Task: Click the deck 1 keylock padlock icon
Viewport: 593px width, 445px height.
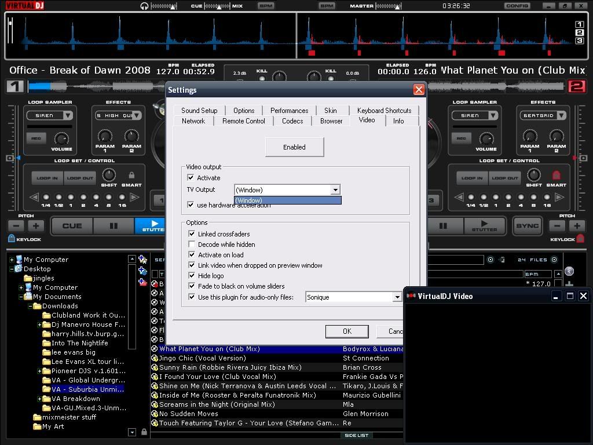Action: 12,238
